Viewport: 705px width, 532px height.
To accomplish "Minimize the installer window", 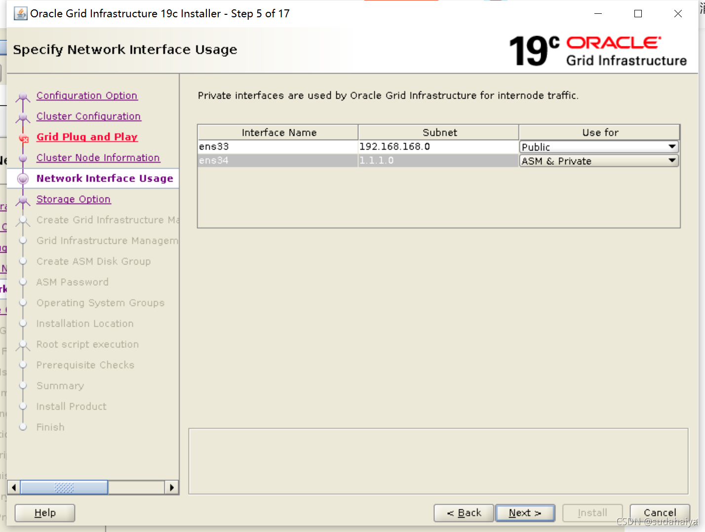I will [598, 14].
